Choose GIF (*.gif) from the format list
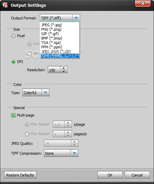 (x=60, y=34)
